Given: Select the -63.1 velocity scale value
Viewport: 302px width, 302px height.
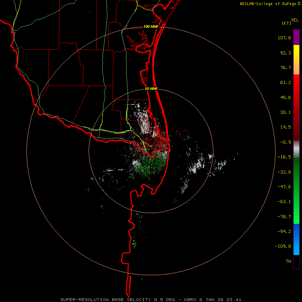Looking at the screenshot, I should click(284, 202).
